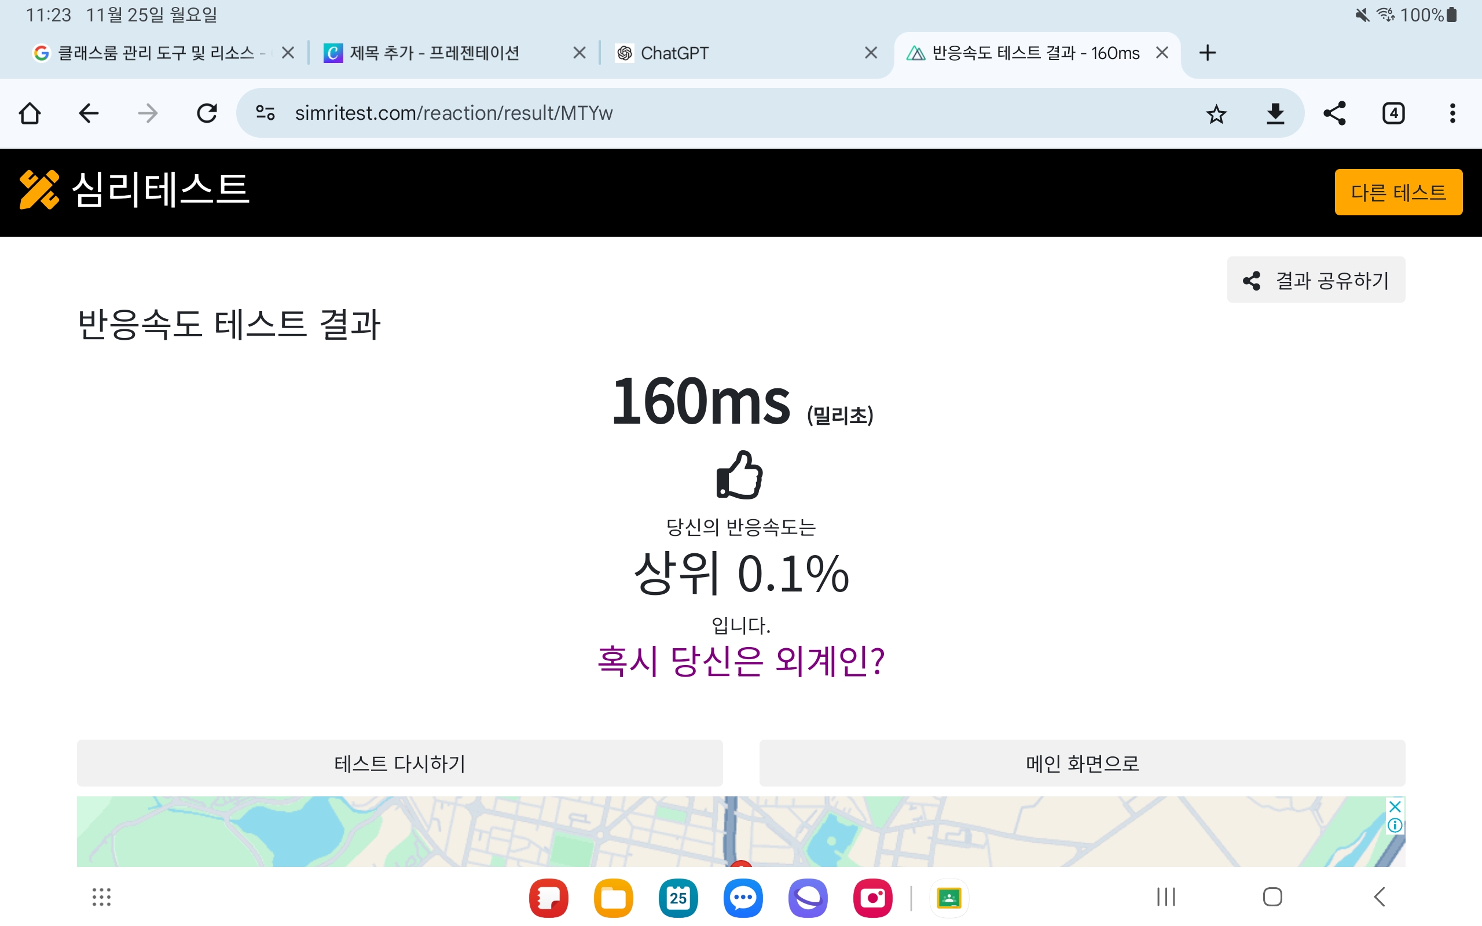Close the ChatGPT tab
Viewport: 1482px width, 926px height.
[x=871, y=53]
